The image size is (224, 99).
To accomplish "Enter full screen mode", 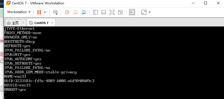I will coord(112,12).
